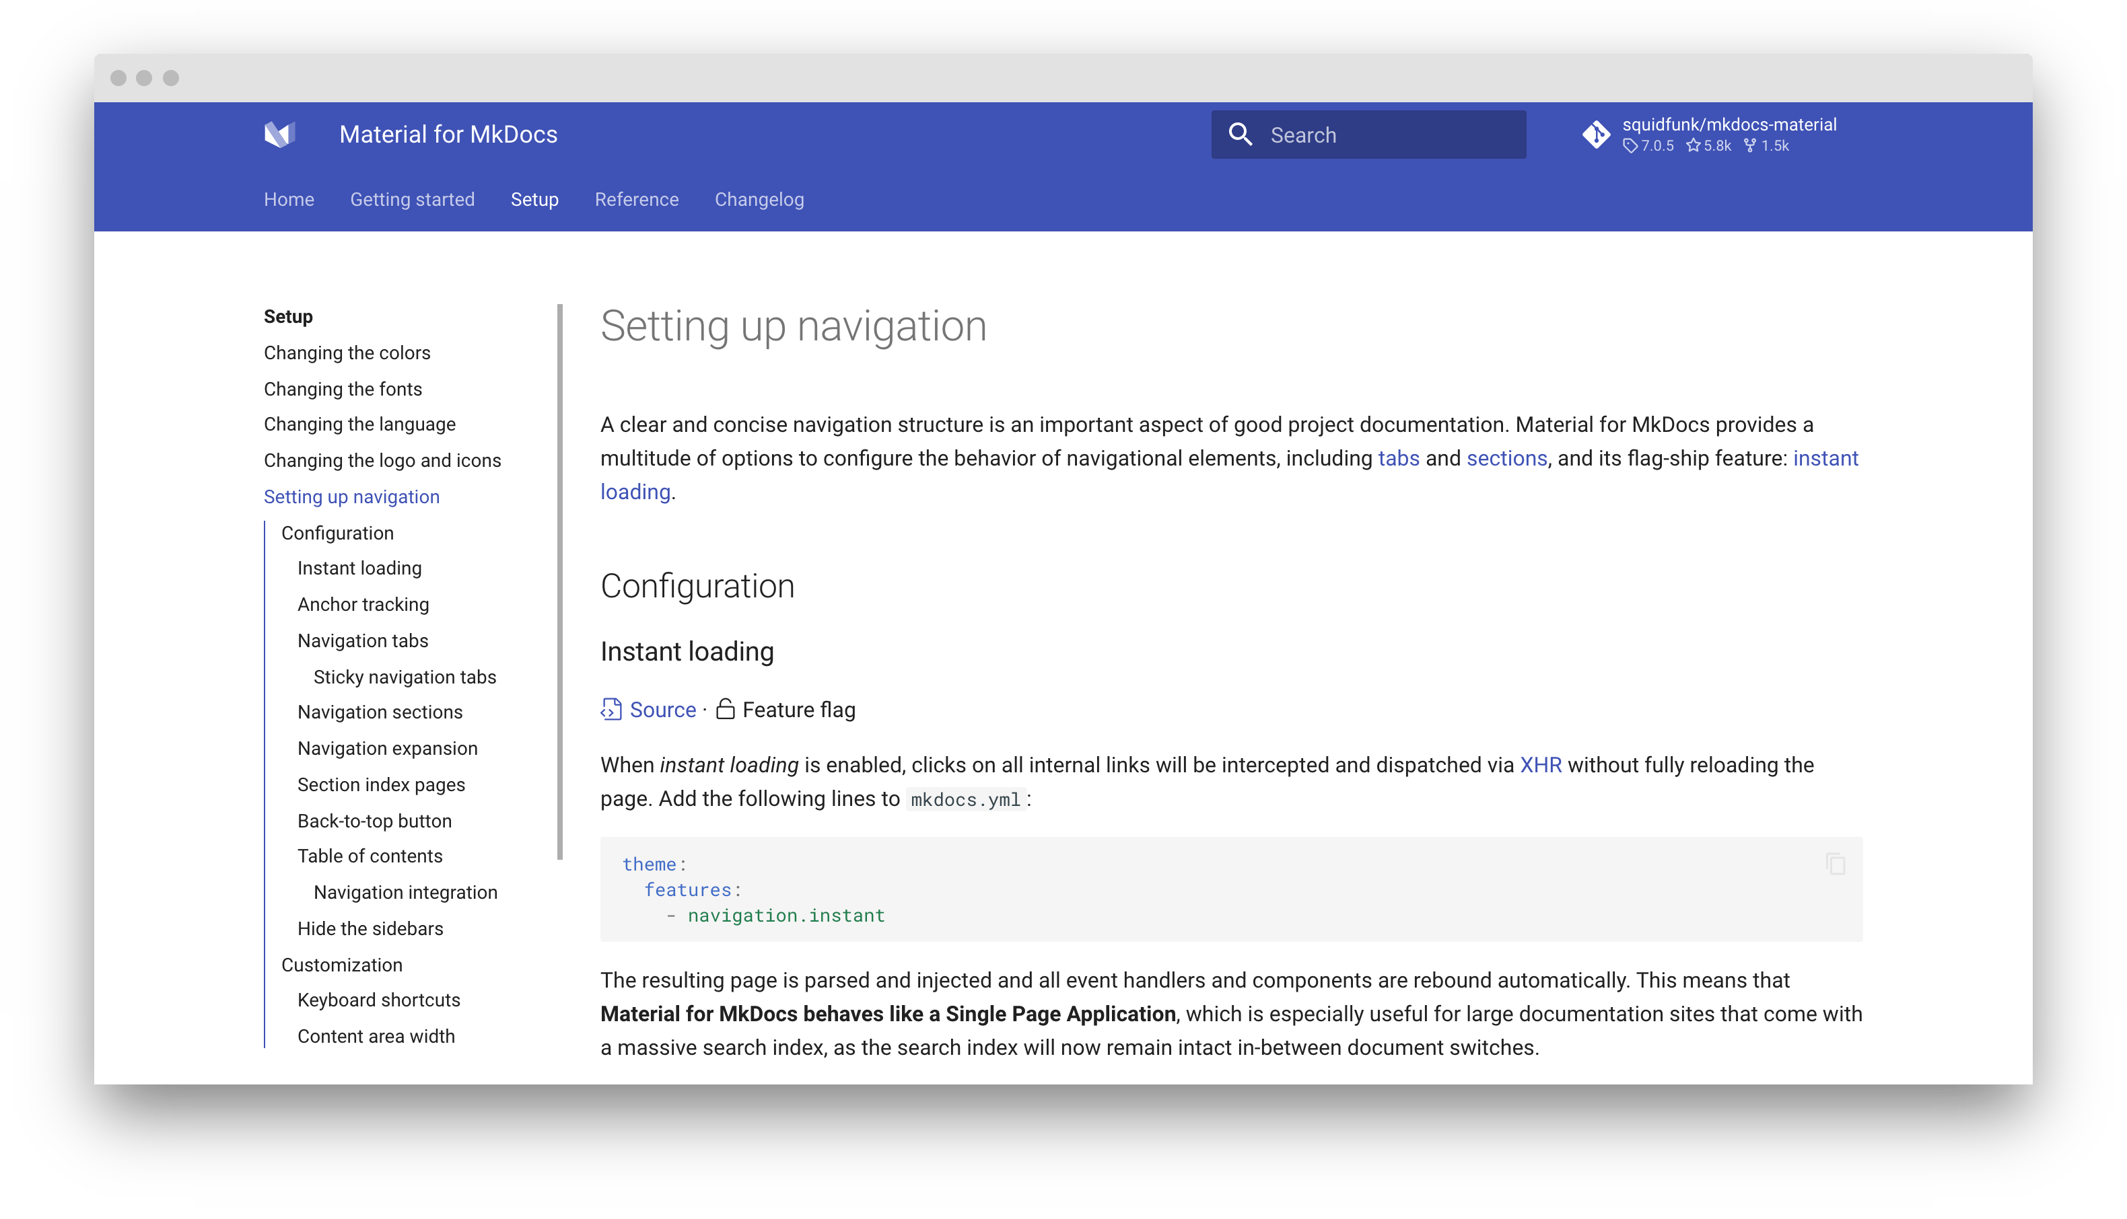The width and height of the screenshot is (2127, 1219).
Task: Select the Setup tab in top navigation
Action: point(533,200)
